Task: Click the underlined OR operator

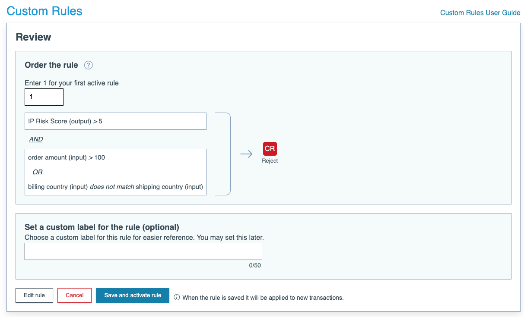Action: pos(38,172)
